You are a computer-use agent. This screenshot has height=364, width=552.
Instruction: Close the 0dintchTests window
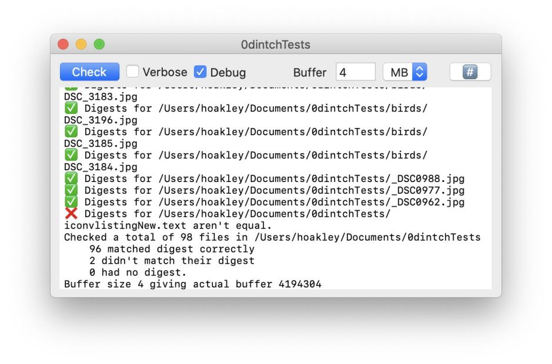(x=63, y=45)
